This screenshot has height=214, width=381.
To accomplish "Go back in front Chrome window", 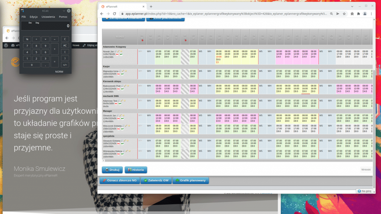I will point(102,14).
